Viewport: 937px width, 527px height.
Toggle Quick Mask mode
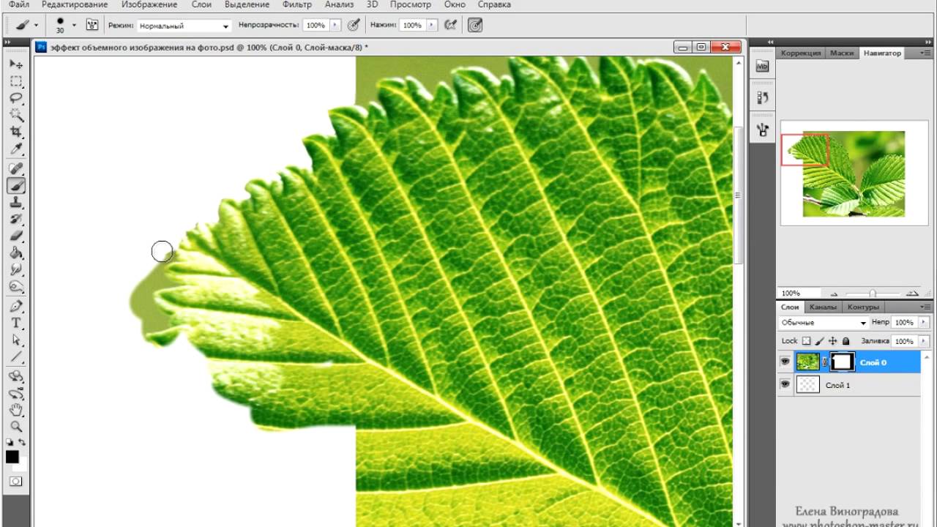pyautogui.click(x=16, y=482)
